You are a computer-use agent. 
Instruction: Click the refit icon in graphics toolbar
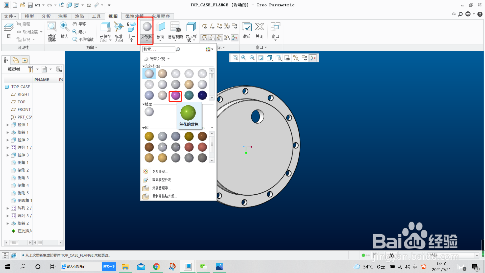coord(235,58)
